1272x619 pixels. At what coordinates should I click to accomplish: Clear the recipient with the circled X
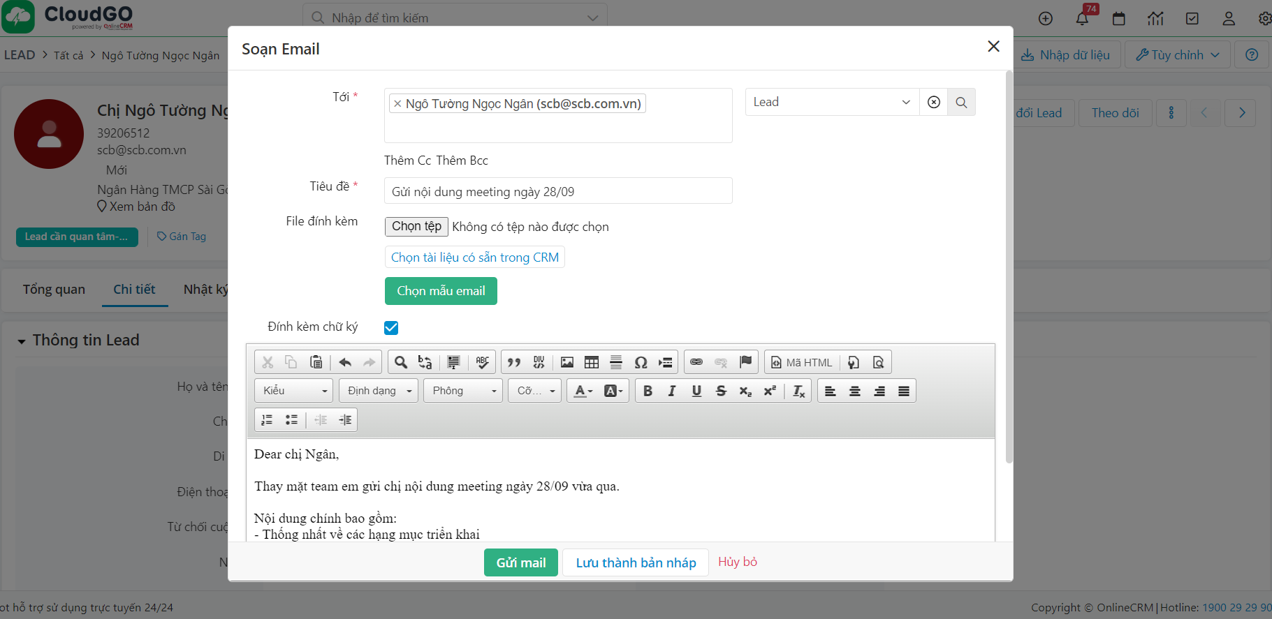(x=933, y=102)
